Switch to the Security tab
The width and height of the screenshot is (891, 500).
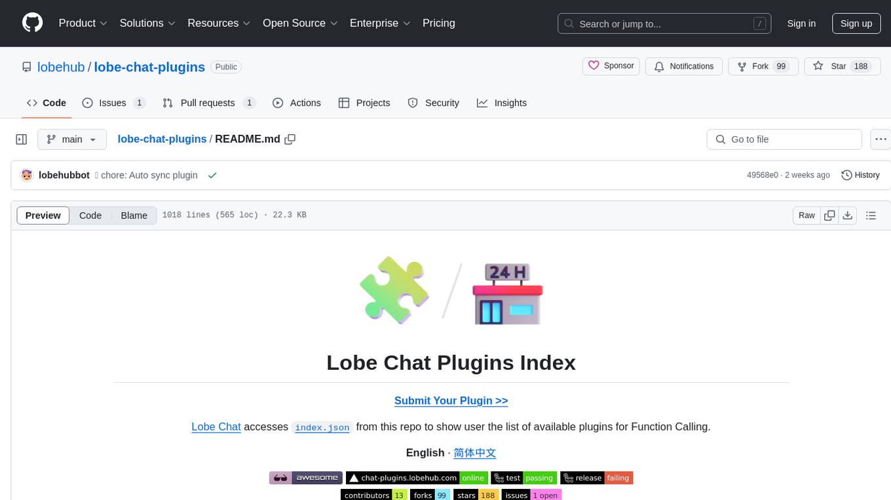point(433,103)
